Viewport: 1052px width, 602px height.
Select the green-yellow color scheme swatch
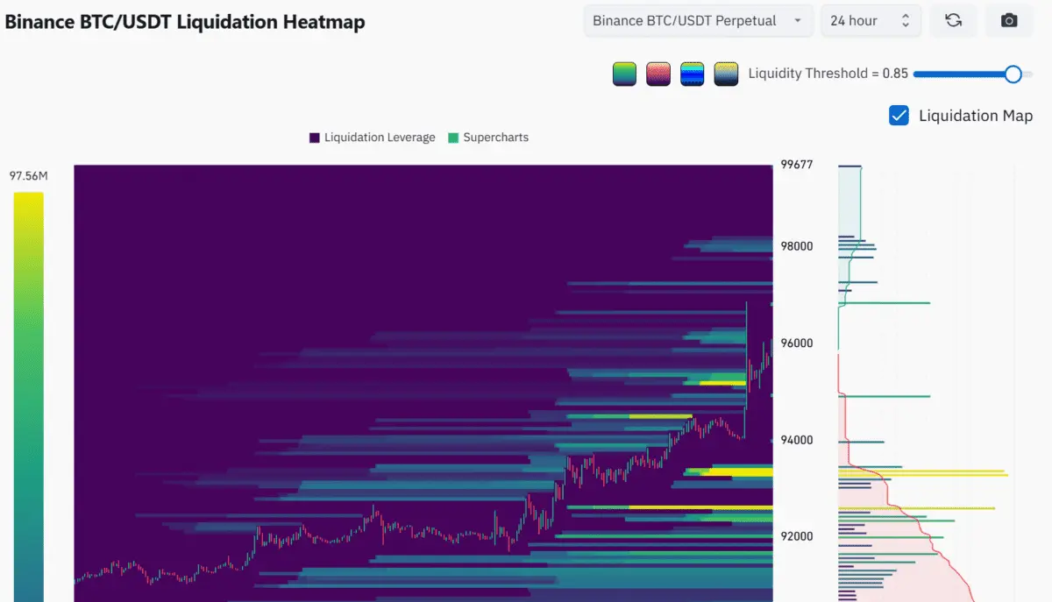(624, 74)
